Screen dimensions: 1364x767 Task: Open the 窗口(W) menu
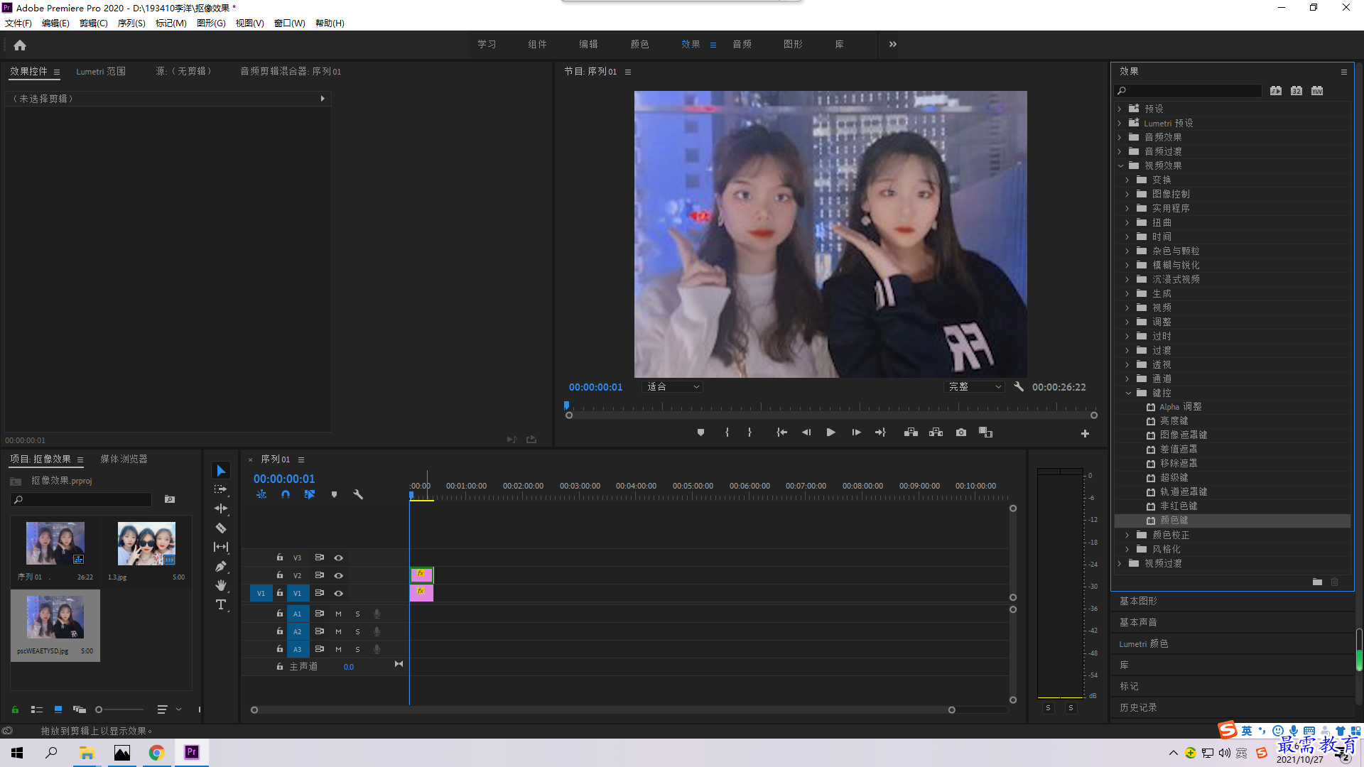[x=290, y=23]
